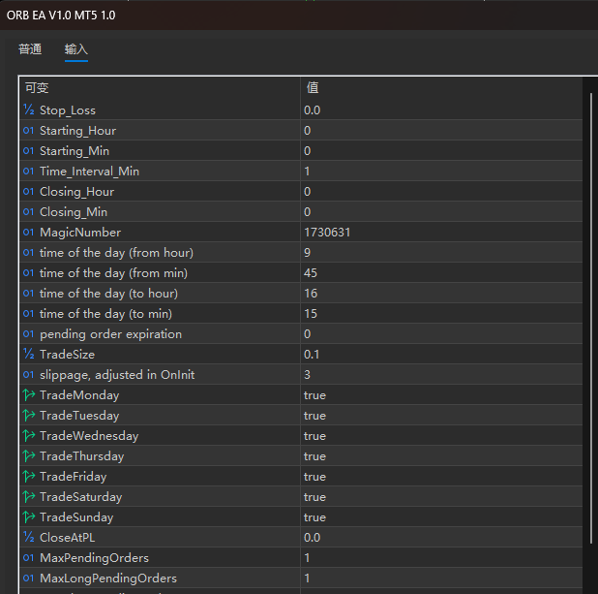Image resolution: width=598 pixels, height=594 pixels.
Task: Edit the MagicNumber value 1730631
Action: (x=441, y=232)
